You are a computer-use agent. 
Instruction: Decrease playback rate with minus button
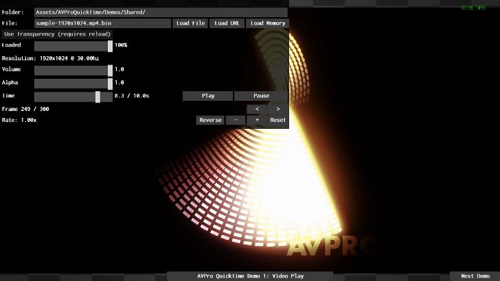[x=236, y=121]
